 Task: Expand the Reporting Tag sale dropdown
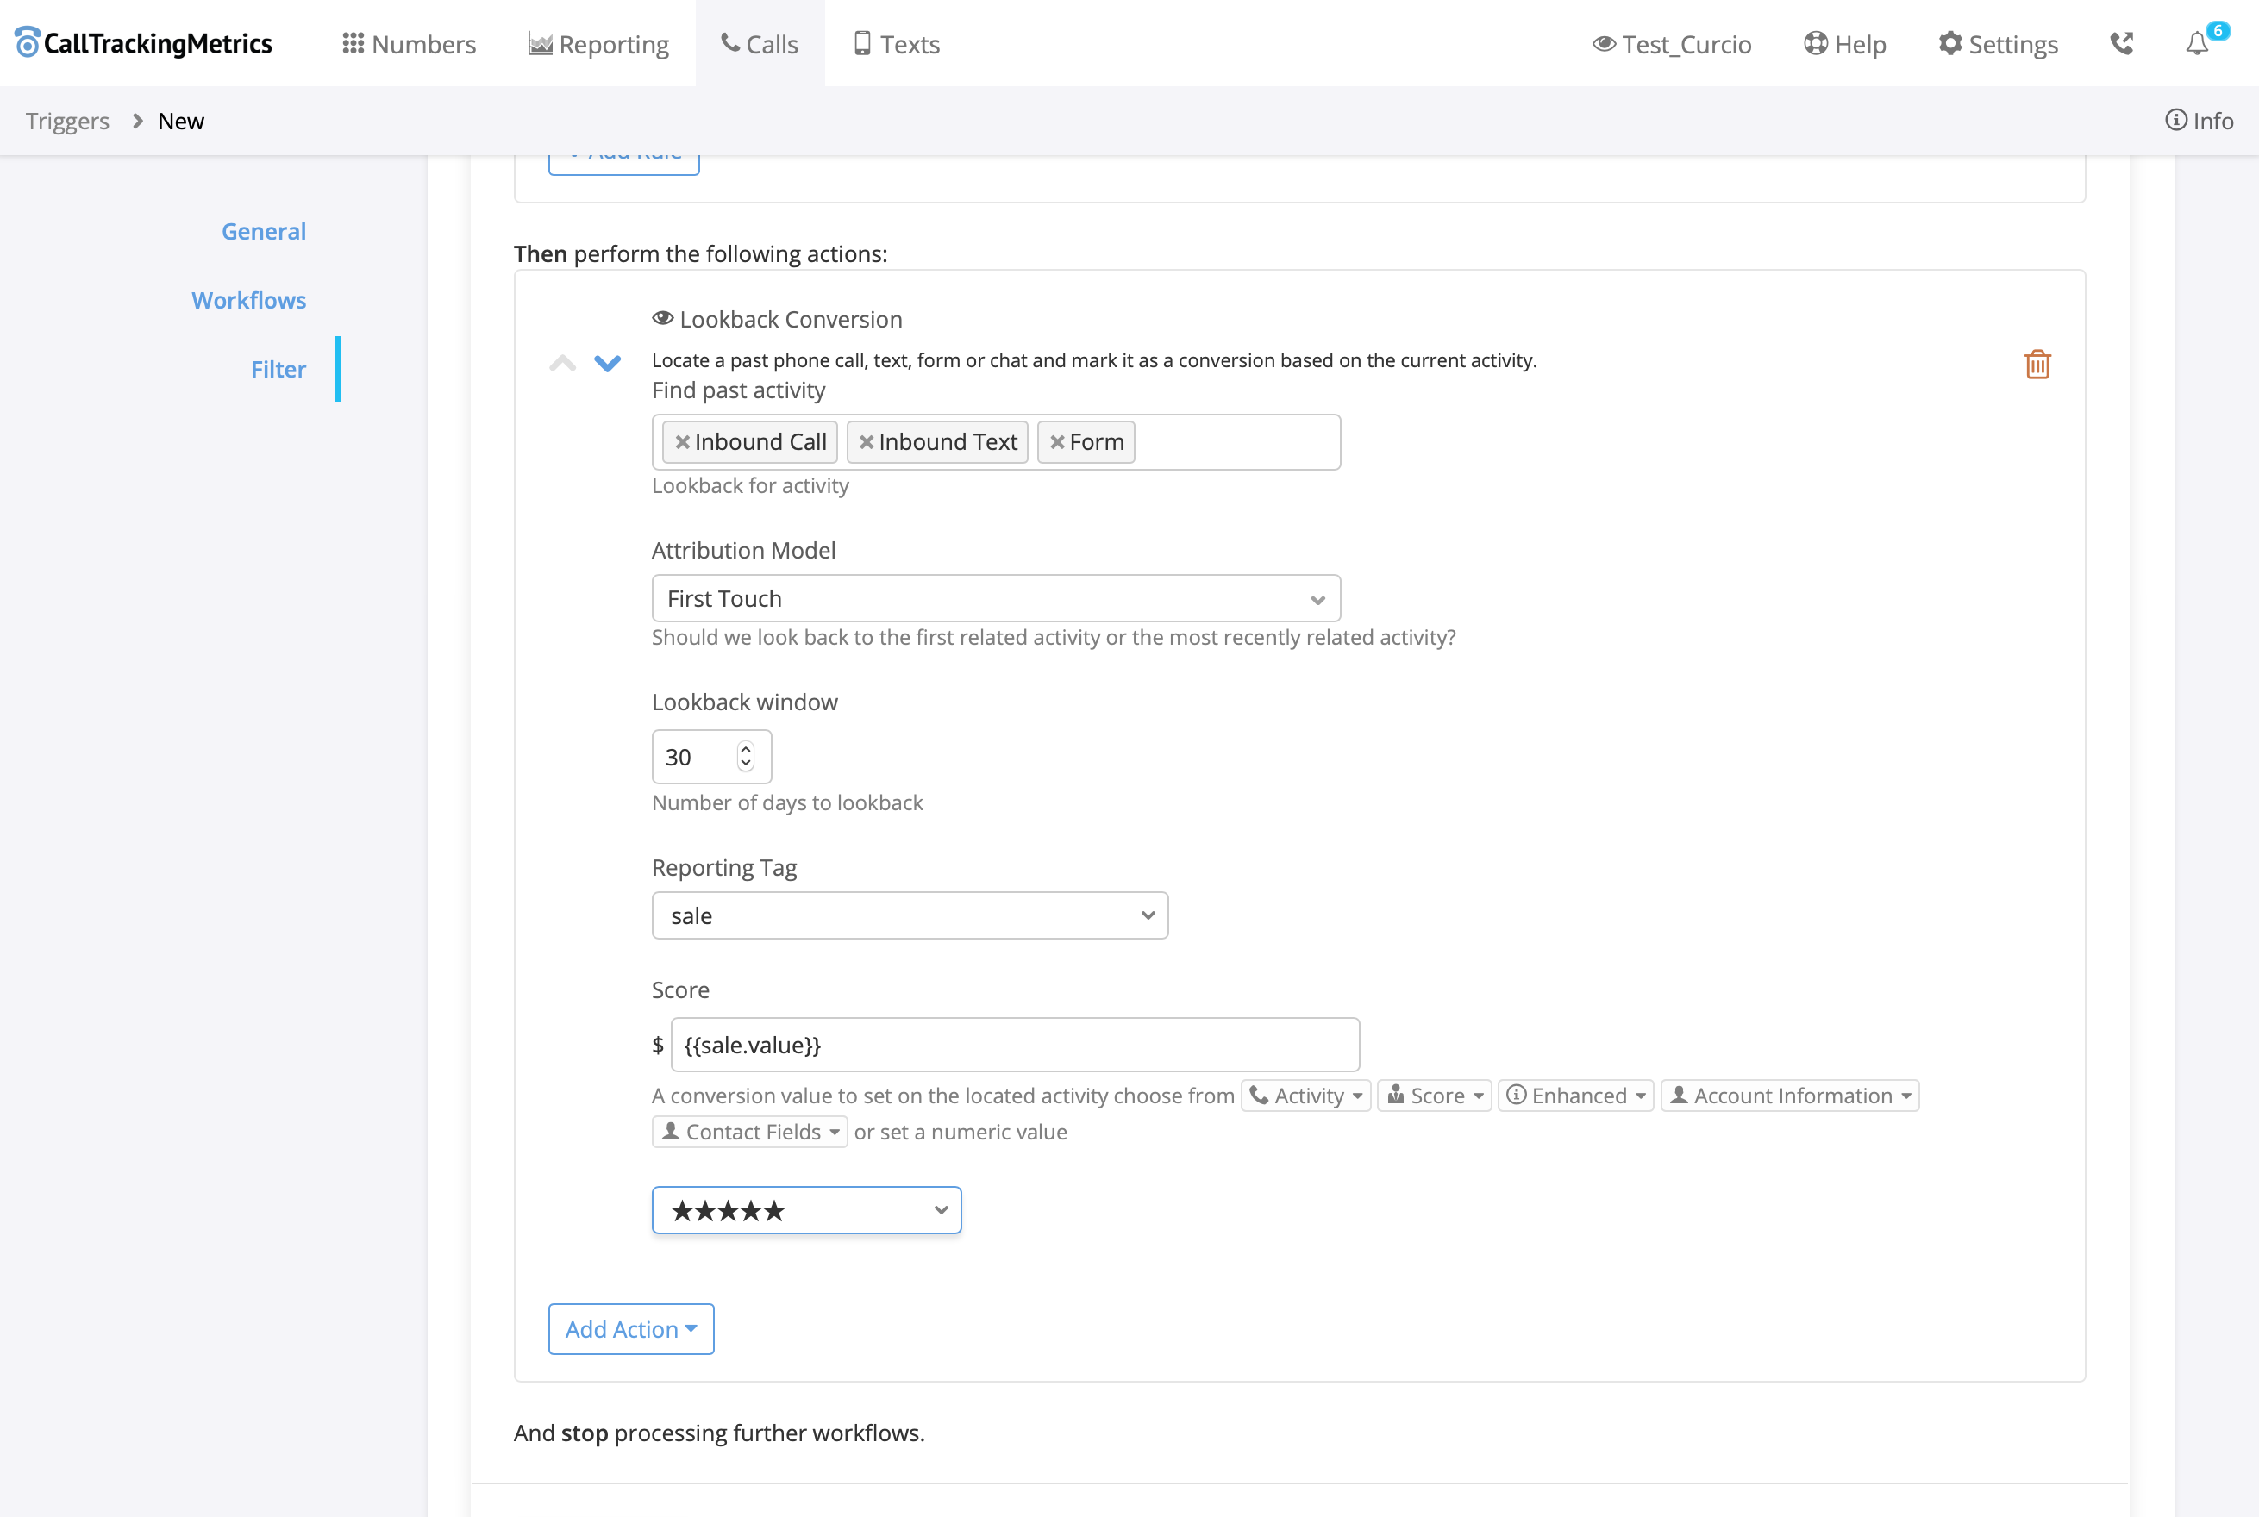[x=909, y=915]
